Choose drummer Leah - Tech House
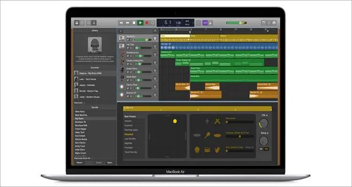 tap(95, 79)
